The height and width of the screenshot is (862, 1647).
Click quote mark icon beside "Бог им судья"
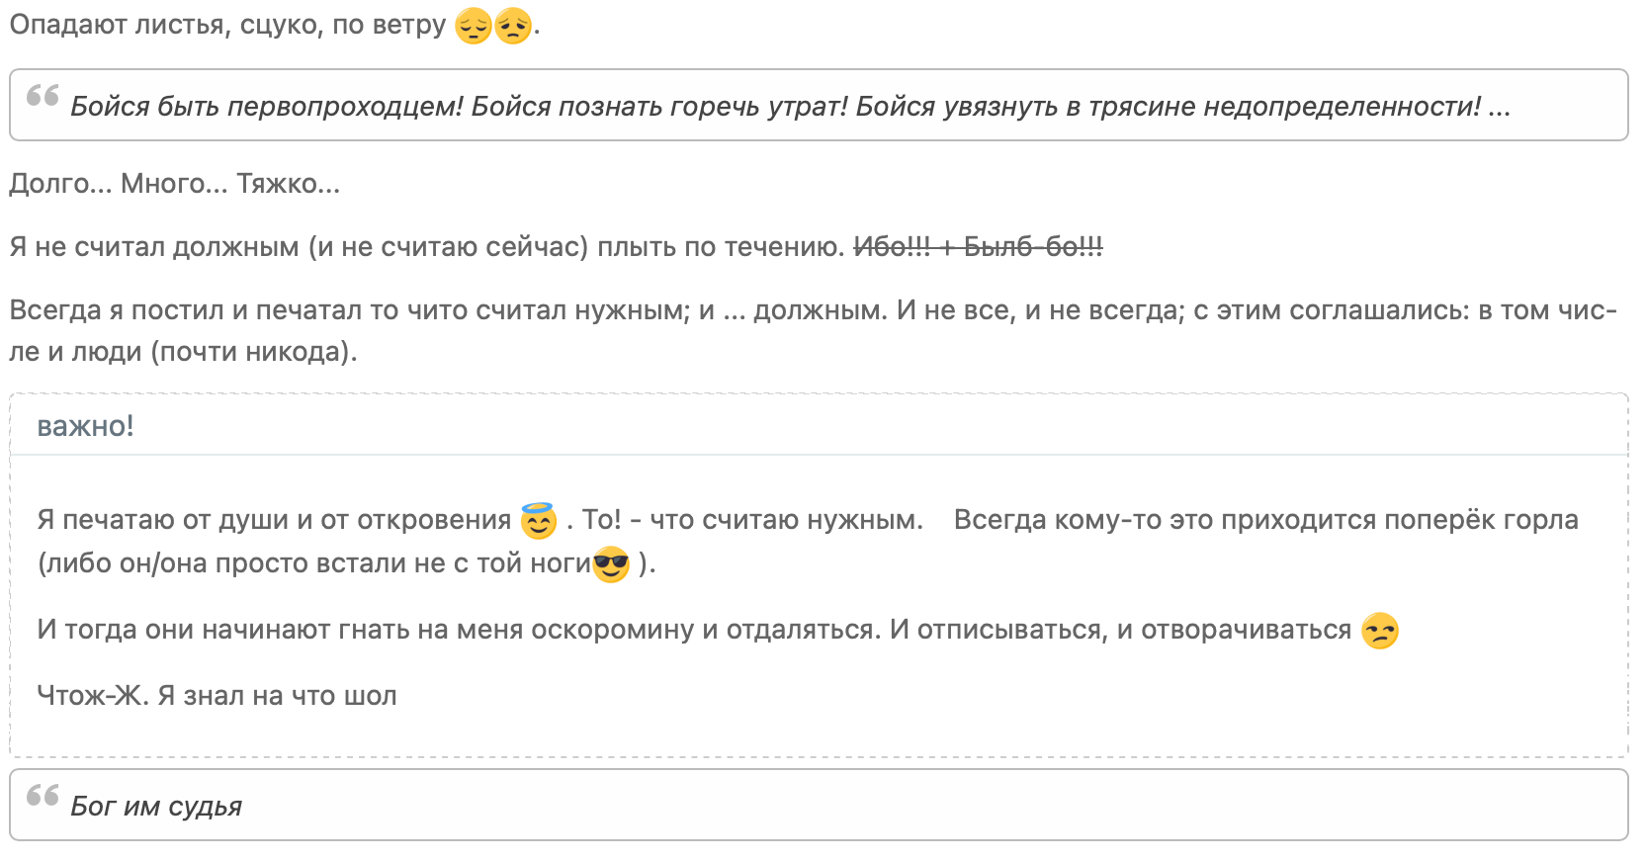click(43, 796)
